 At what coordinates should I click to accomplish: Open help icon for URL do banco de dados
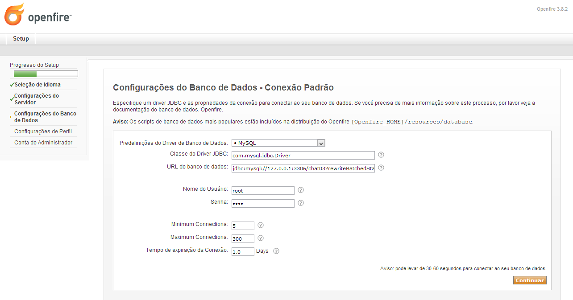coord(381,168)
